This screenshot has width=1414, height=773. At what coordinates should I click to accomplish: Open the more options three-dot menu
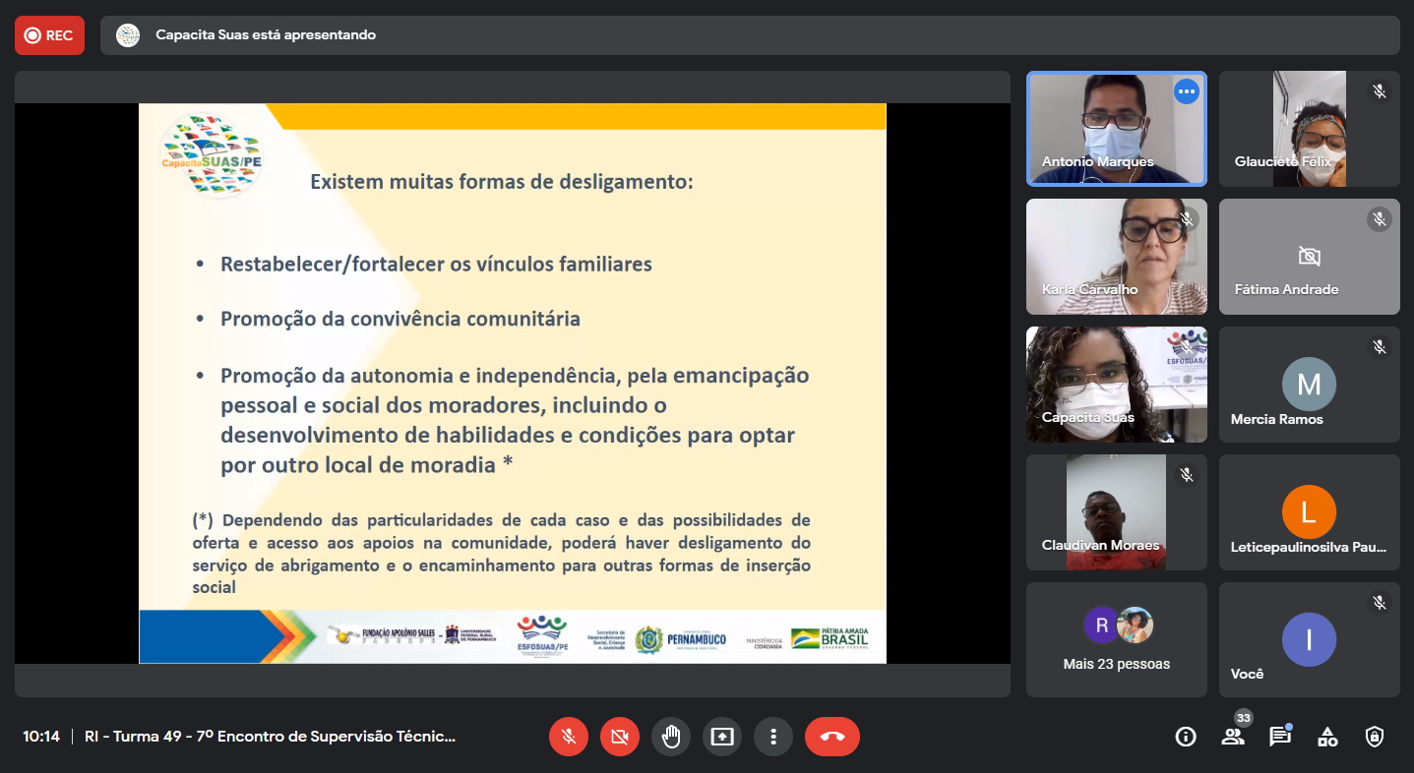click(773, 737)
